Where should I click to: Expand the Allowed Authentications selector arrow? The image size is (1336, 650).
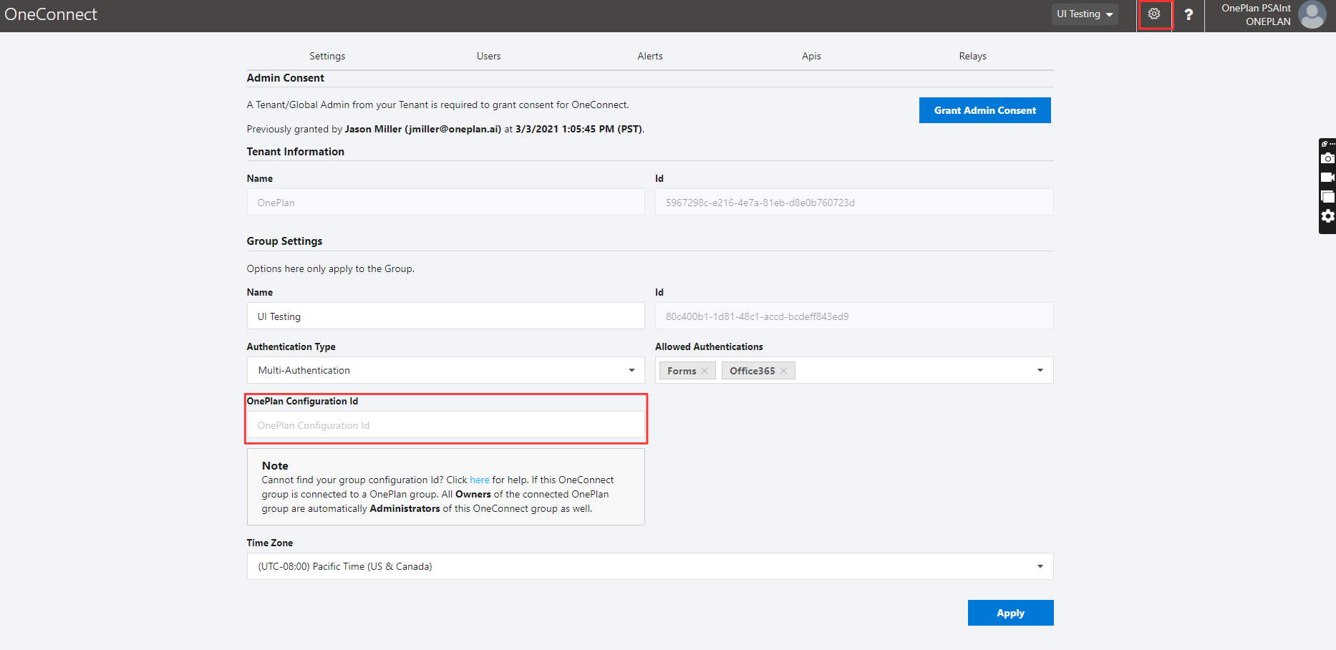pos(1040,370)
